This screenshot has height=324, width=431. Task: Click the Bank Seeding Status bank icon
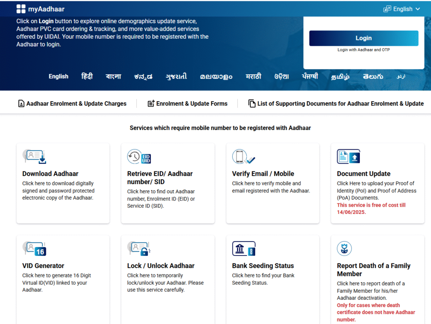coord(244,248)
